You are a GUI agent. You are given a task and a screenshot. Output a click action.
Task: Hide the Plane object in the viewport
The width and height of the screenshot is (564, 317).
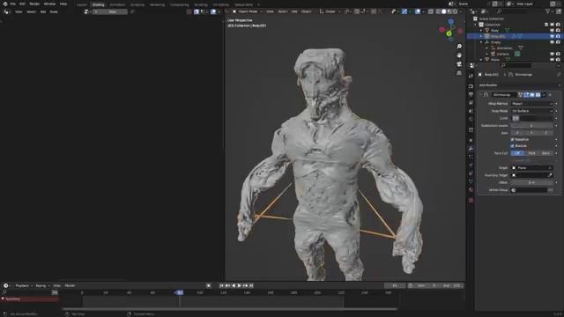[553, 60]
